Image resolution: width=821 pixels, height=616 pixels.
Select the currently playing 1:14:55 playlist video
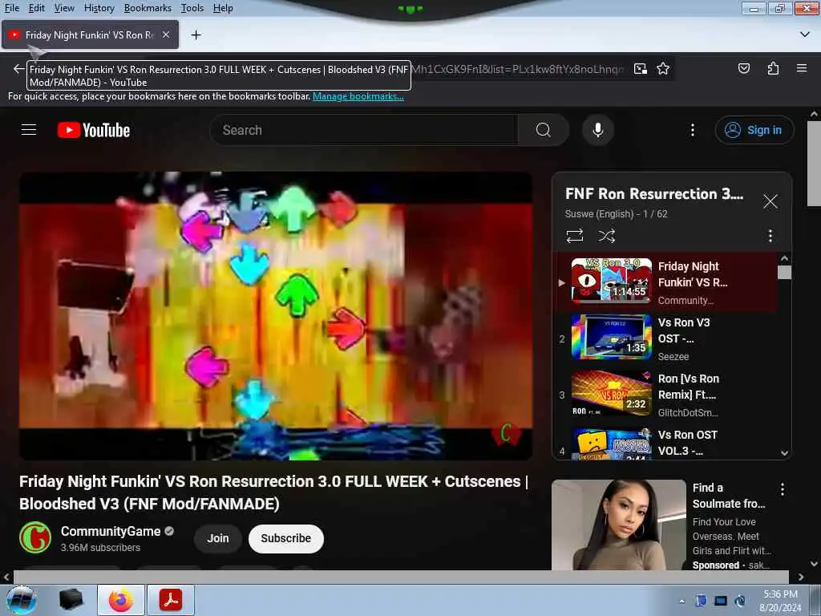[665, 282]
